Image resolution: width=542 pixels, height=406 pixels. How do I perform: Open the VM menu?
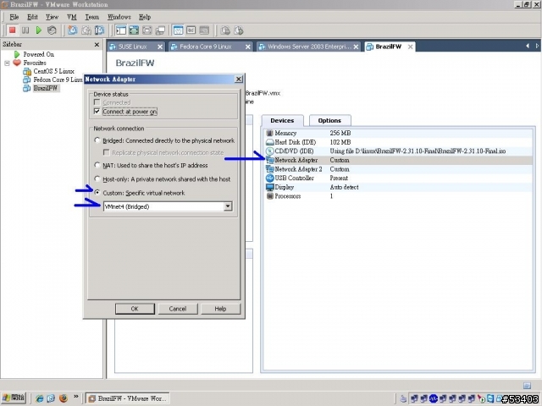click(71, 17)
